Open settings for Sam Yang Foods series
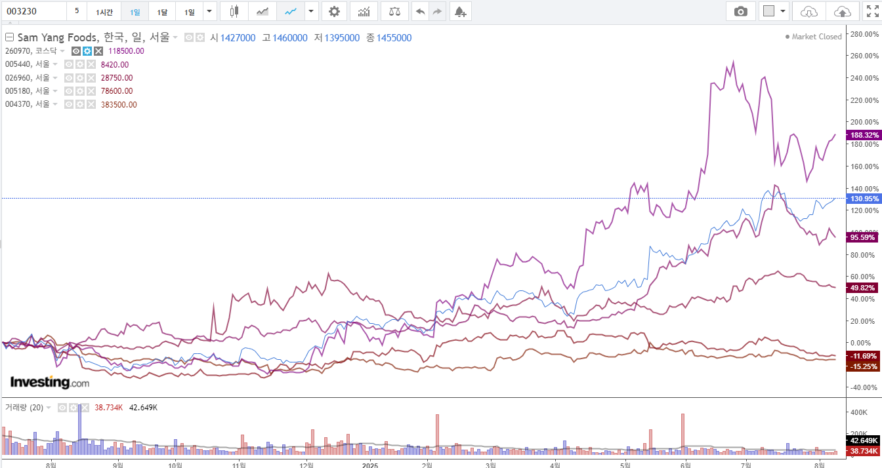Viewport: 882px width, 468px height. (200, 37)
